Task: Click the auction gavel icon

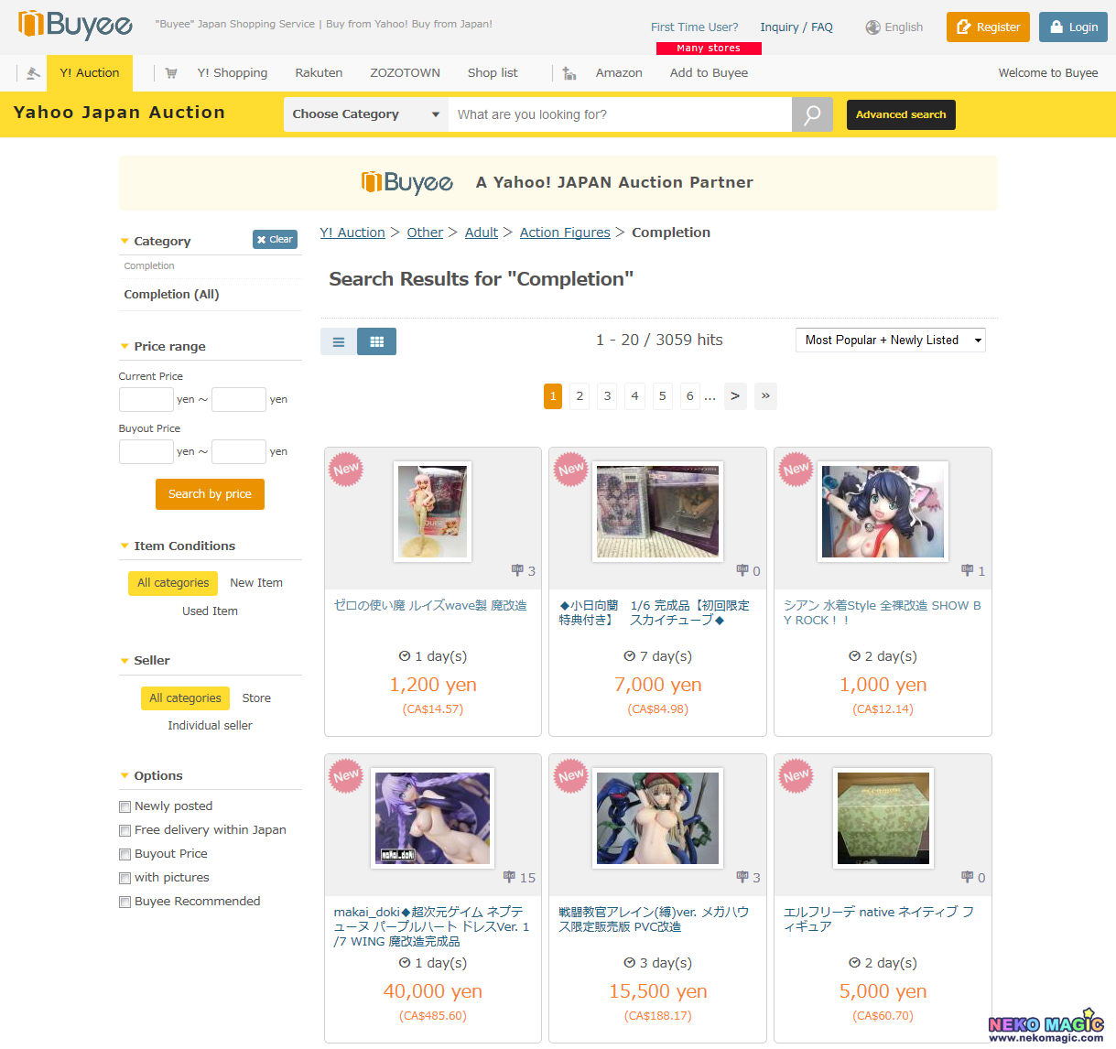Action: click(x=33, y=73)
